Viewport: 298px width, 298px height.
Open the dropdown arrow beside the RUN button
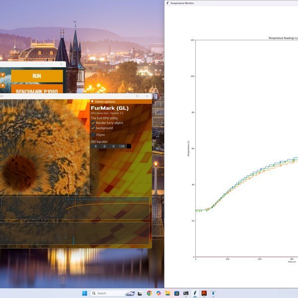(2, 74)
